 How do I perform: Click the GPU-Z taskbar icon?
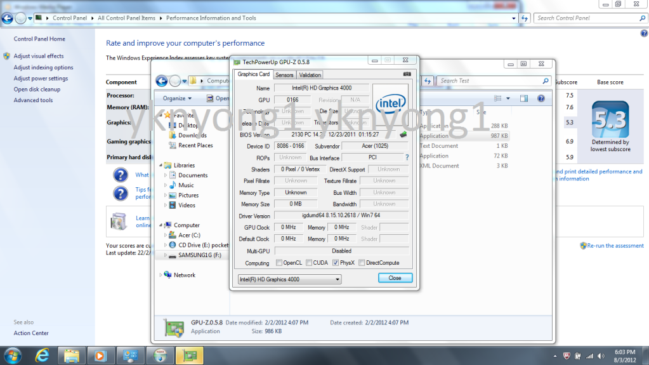pyautogui.click(x=190, y=356)
